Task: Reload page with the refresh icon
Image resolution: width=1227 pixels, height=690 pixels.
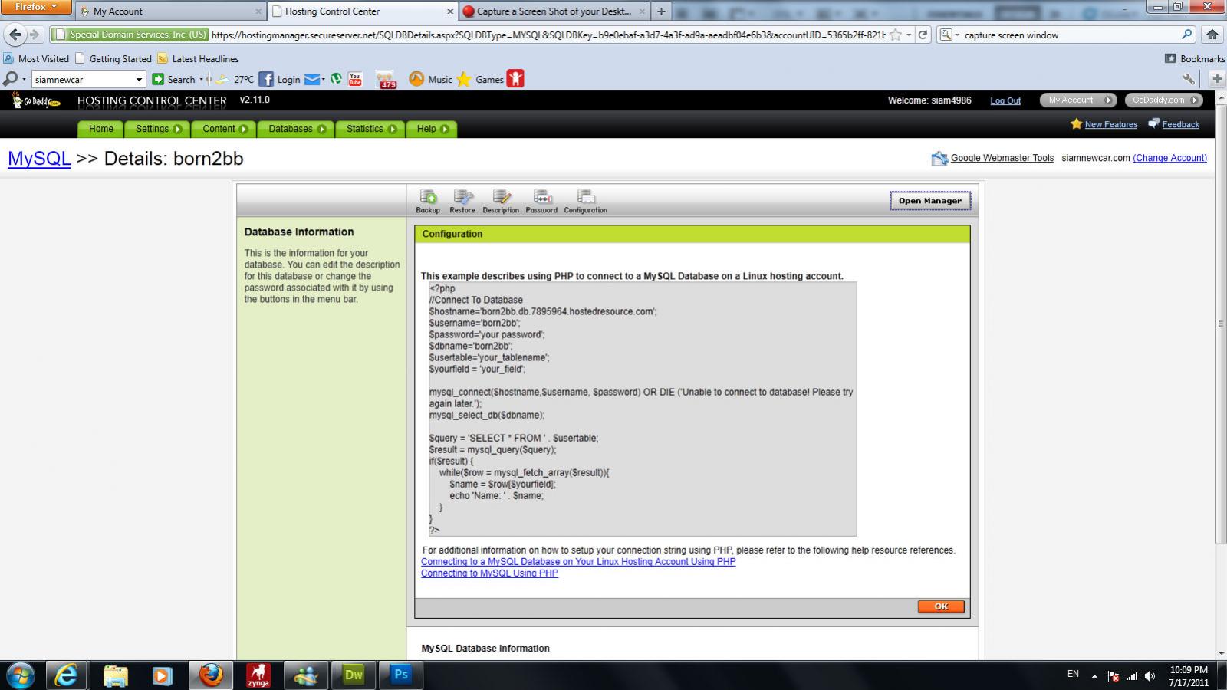Action: click(x=923, y=34)
